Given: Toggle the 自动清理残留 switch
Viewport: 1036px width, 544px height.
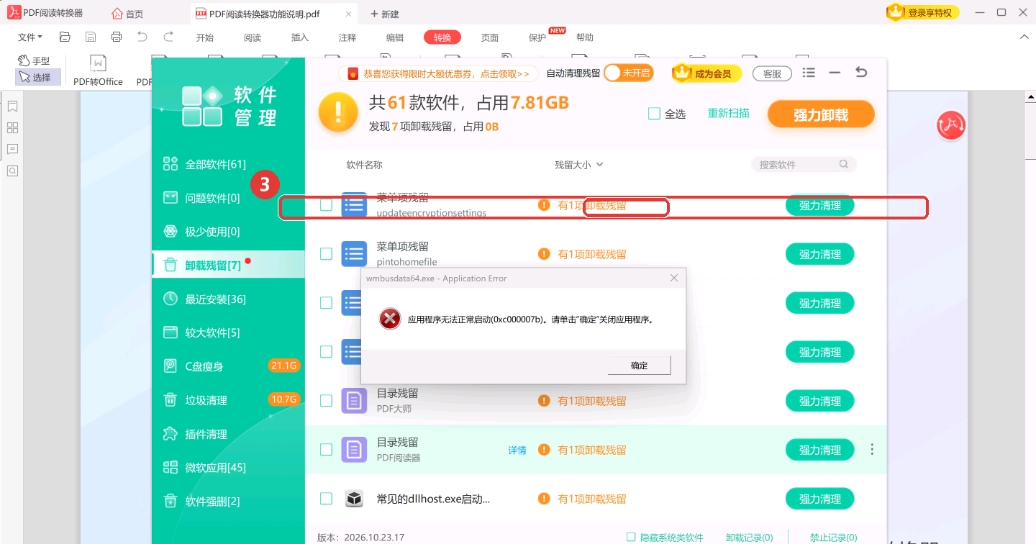Looking at the screenshot, I should pyautogui.click(x=629, y=73).
